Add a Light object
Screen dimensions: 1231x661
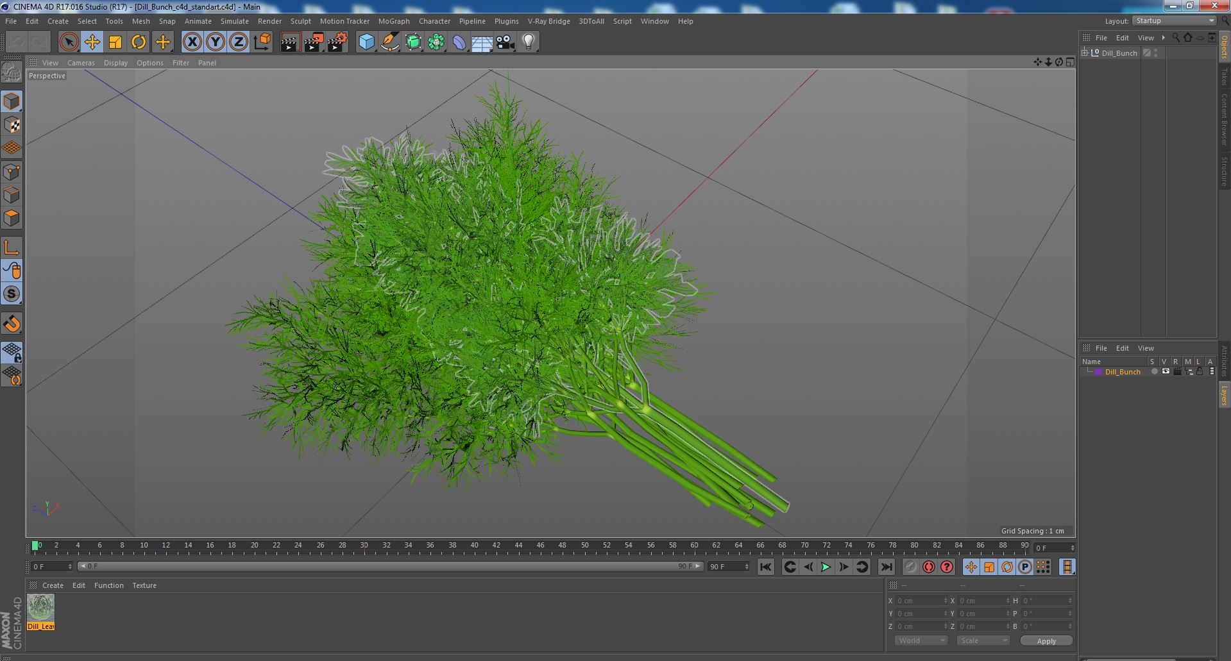point(528,42)
